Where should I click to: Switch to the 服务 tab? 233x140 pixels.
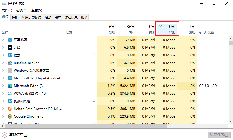[84, 17]
